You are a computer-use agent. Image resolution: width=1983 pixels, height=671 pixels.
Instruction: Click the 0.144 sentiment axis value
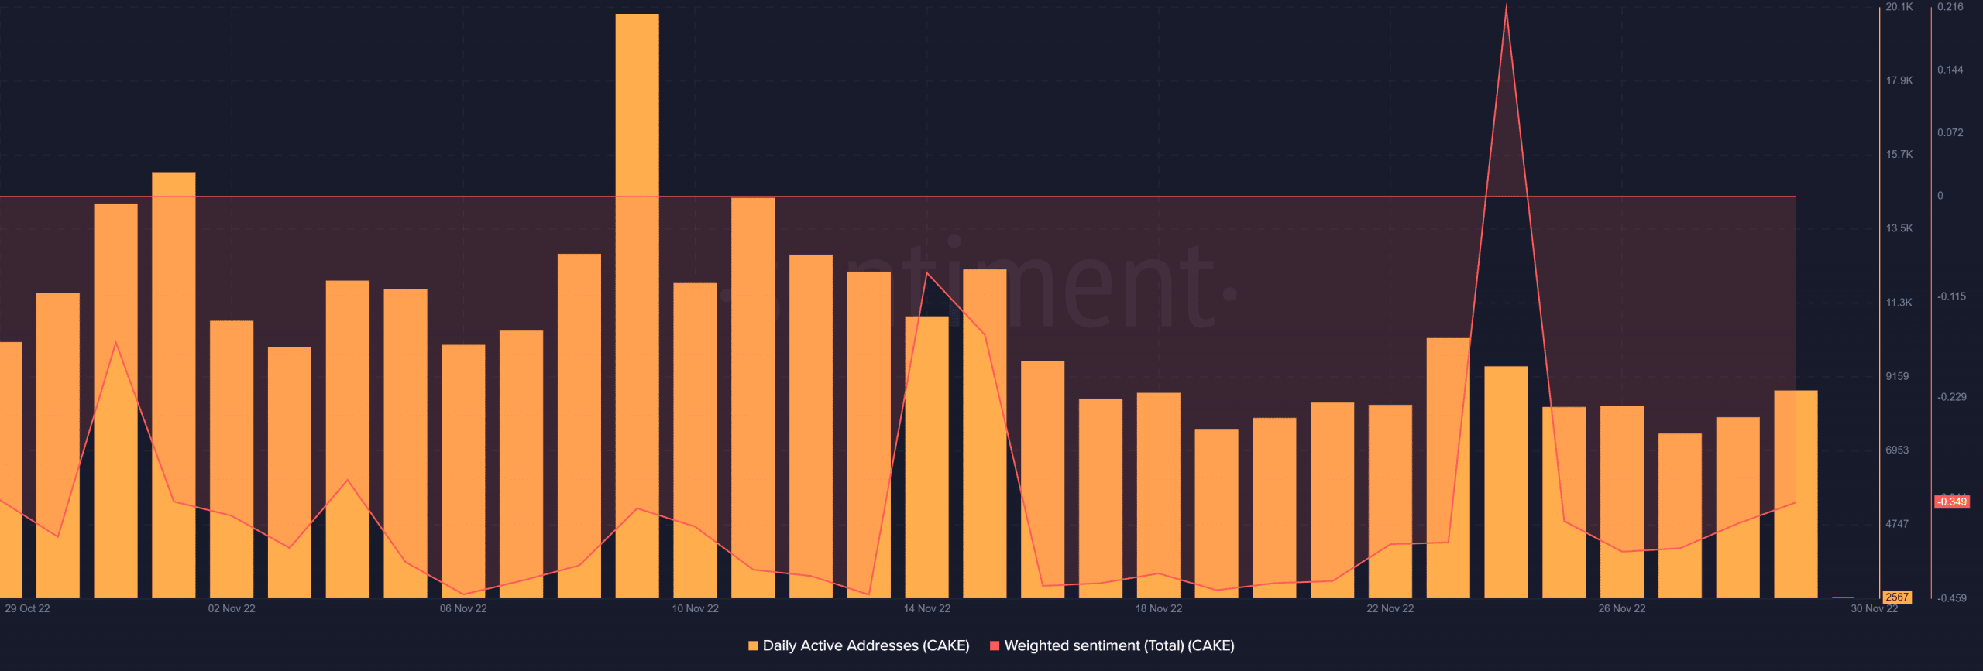click(x=1950, y=70)
